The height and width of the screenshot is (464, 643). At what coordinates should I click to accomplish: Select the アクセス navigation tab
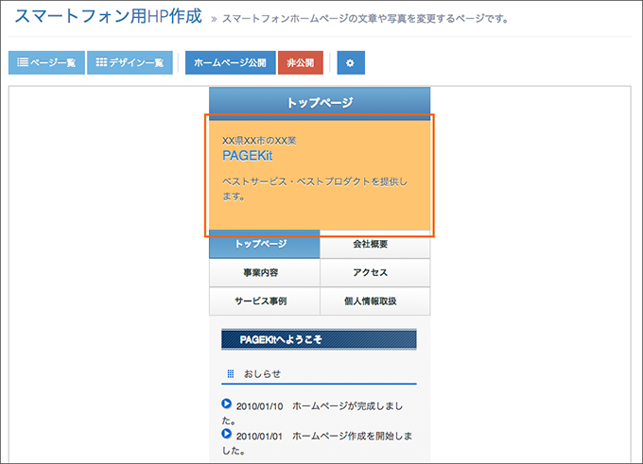(374, 272)
